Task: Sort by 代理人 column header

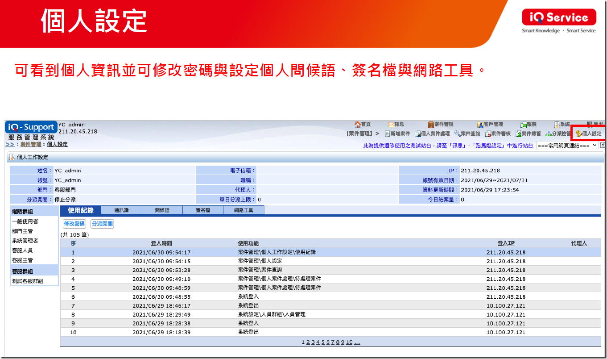Action: tap(579, 243)
